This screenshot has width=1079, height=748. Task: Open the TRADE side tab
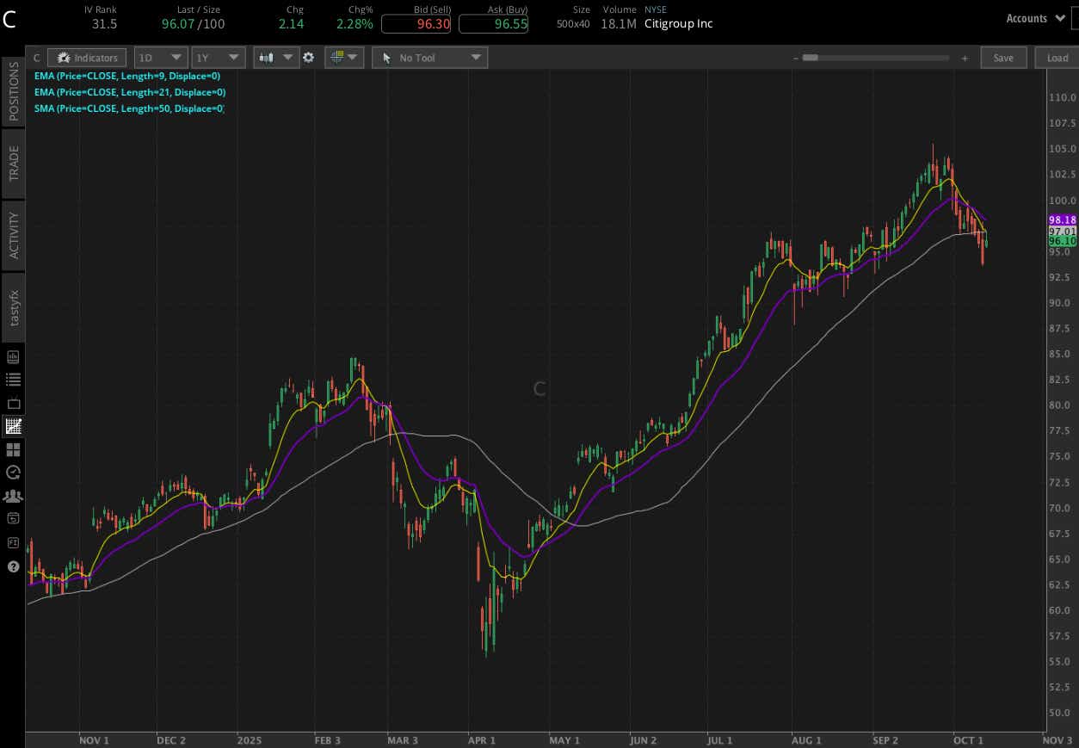coord(13,163)
